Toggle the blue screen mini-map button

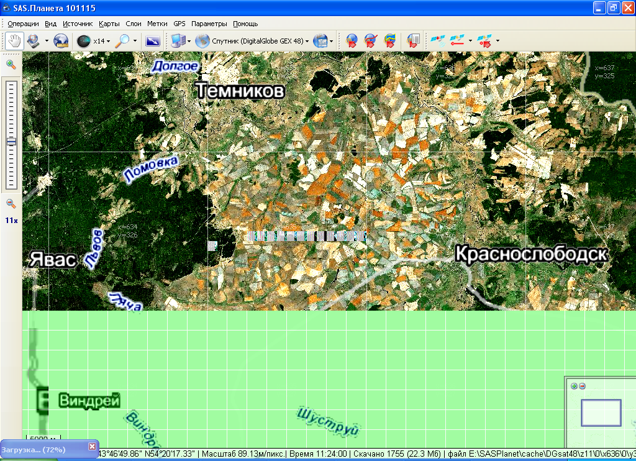click(x=152, y=41)
